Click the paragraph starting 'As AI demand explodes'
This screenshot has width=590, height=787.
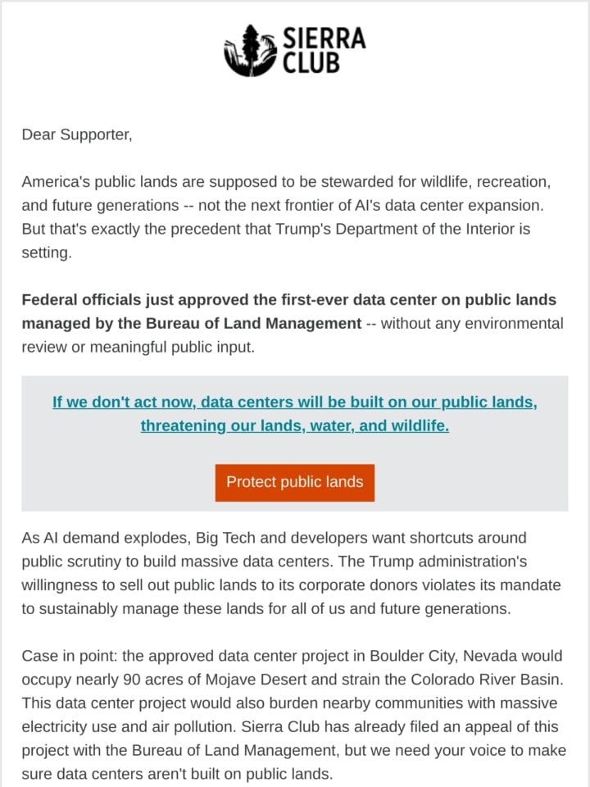pyautogui.click(x=291, y=573)
